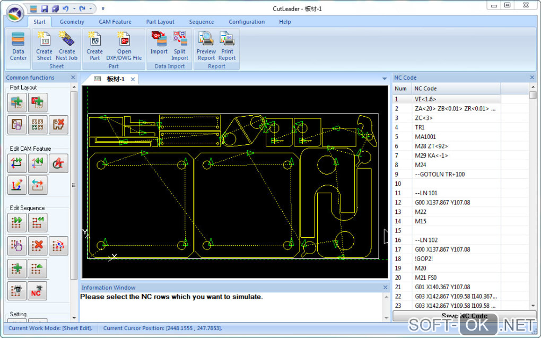This screenshot has height=338, width=541.
Task: Open the Sequence ribbon tab
Action: click(x=202, y=22)
